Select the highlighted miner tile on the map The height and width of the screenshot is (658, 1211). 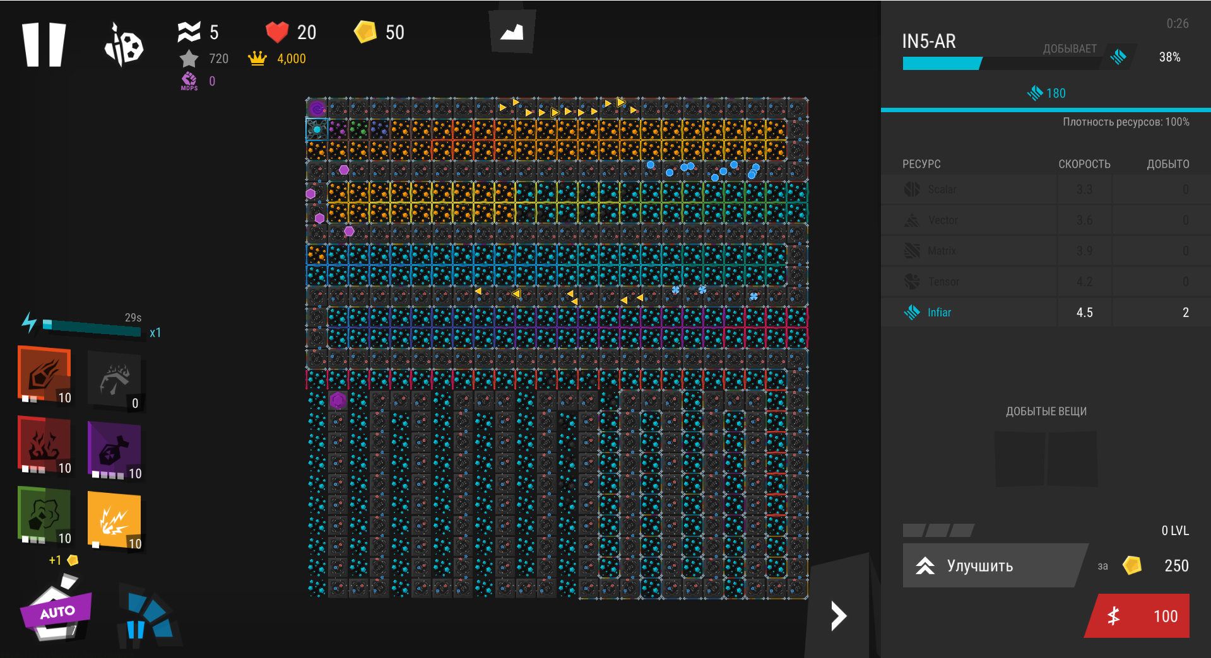point(317,129)
